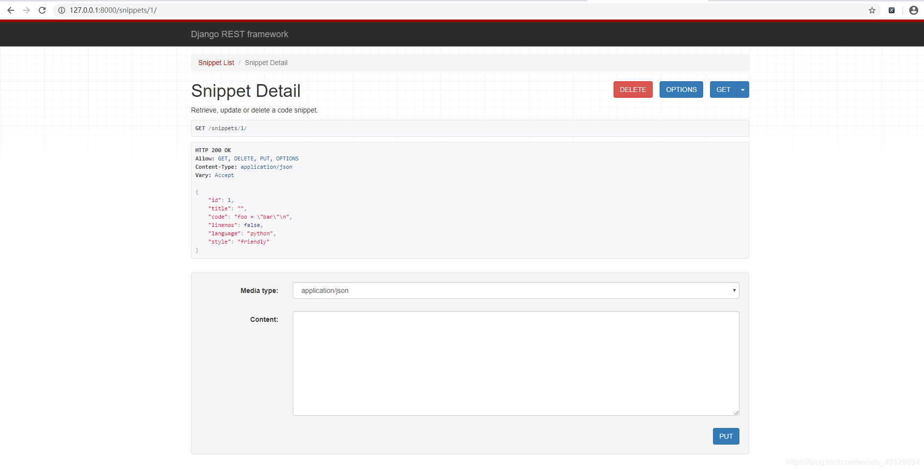Click the "language": "python" JSON line

[x=242, y=233]
